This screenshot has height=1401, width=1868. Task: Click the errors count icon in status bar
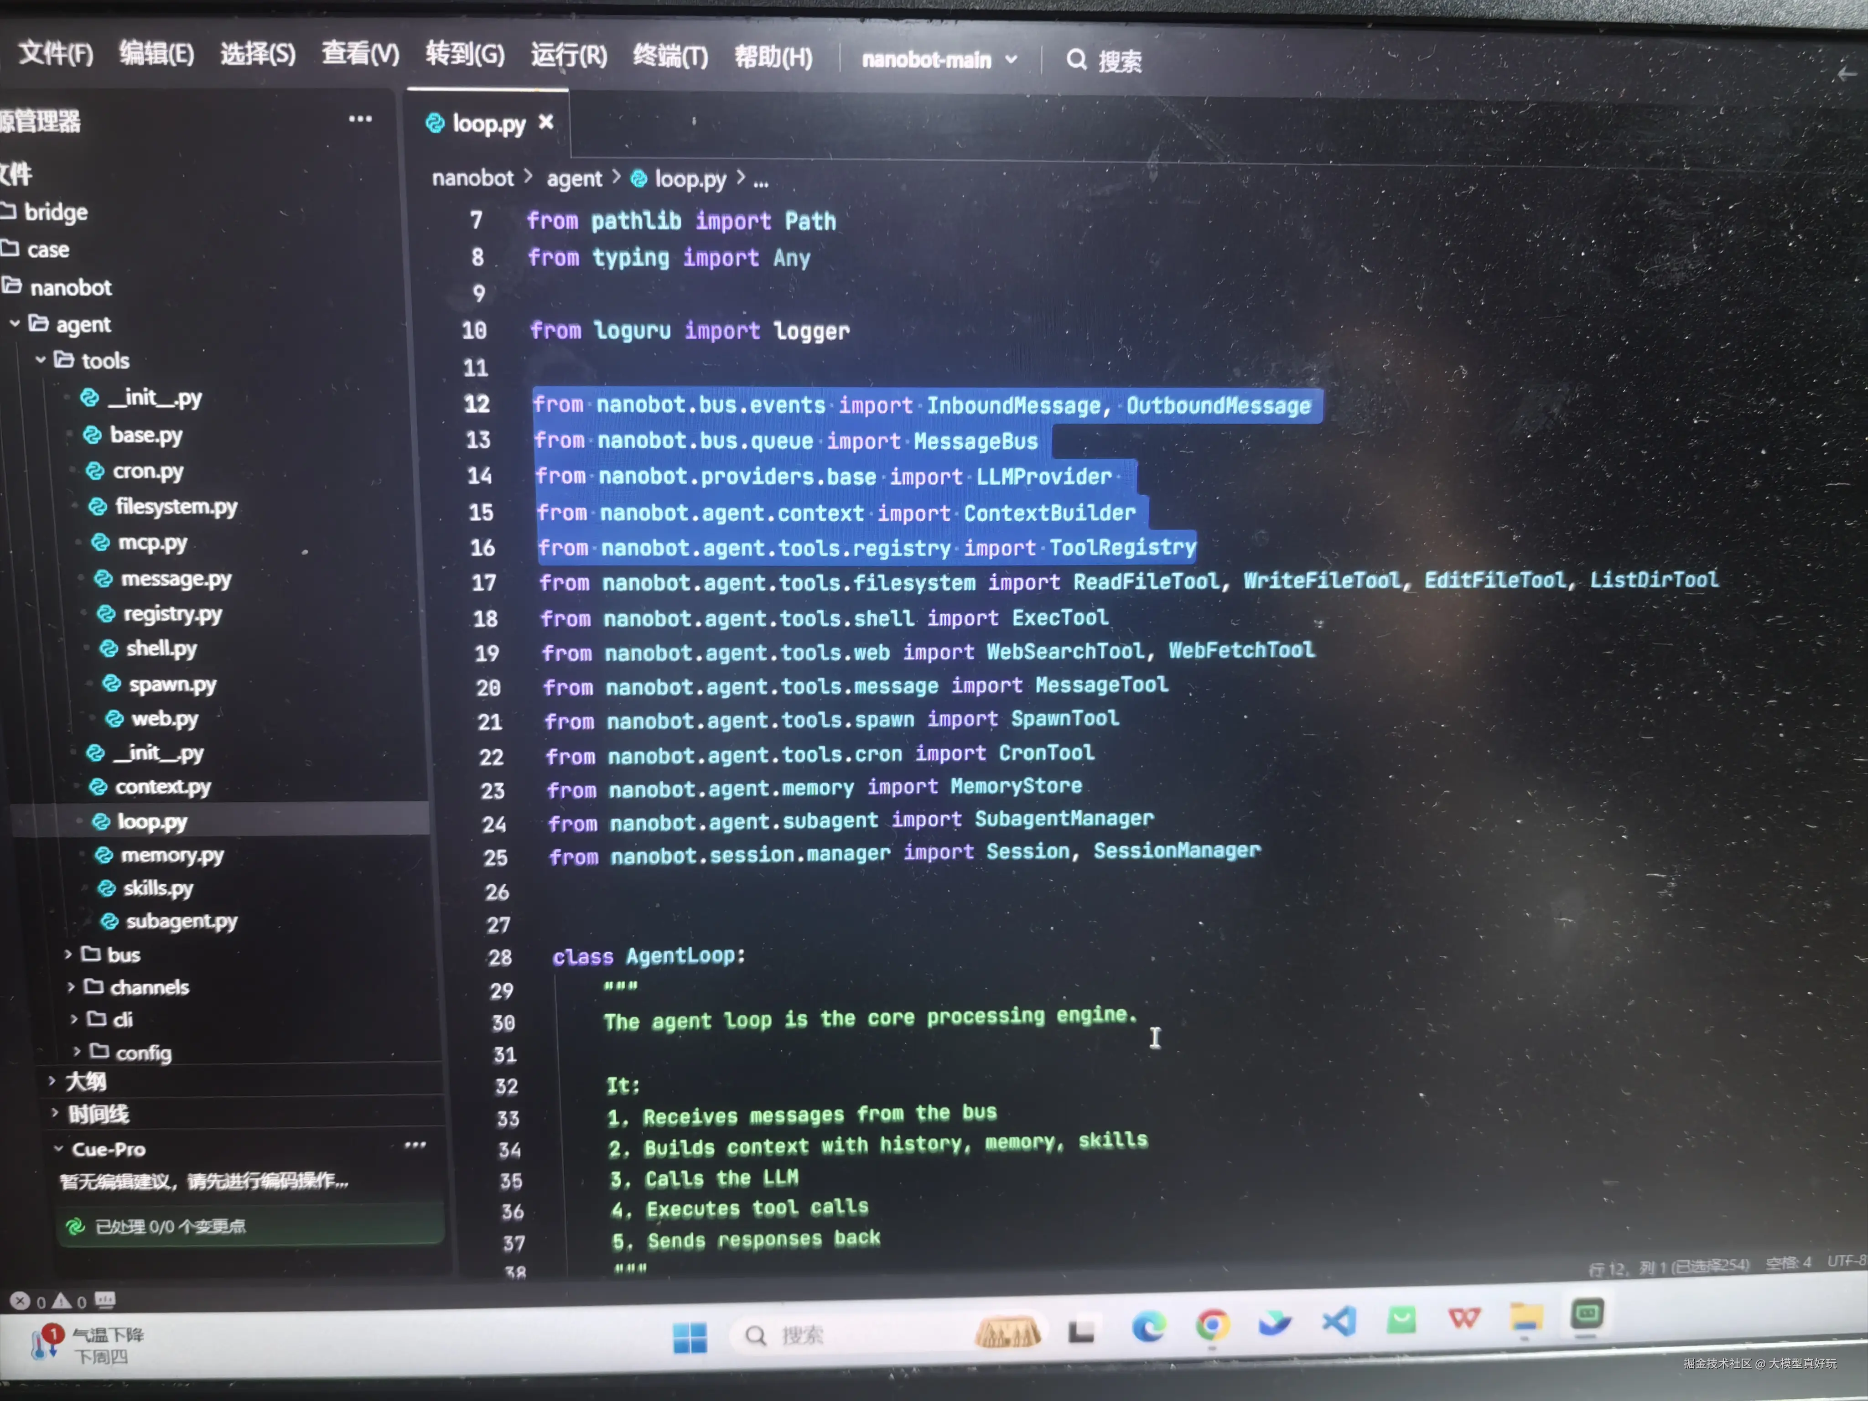(21, 1301)
